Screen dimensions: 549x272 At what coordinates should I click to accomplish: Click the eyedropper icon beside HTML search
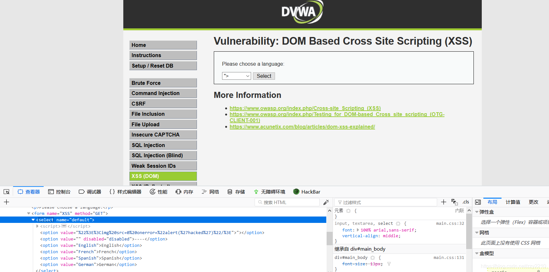326,202
